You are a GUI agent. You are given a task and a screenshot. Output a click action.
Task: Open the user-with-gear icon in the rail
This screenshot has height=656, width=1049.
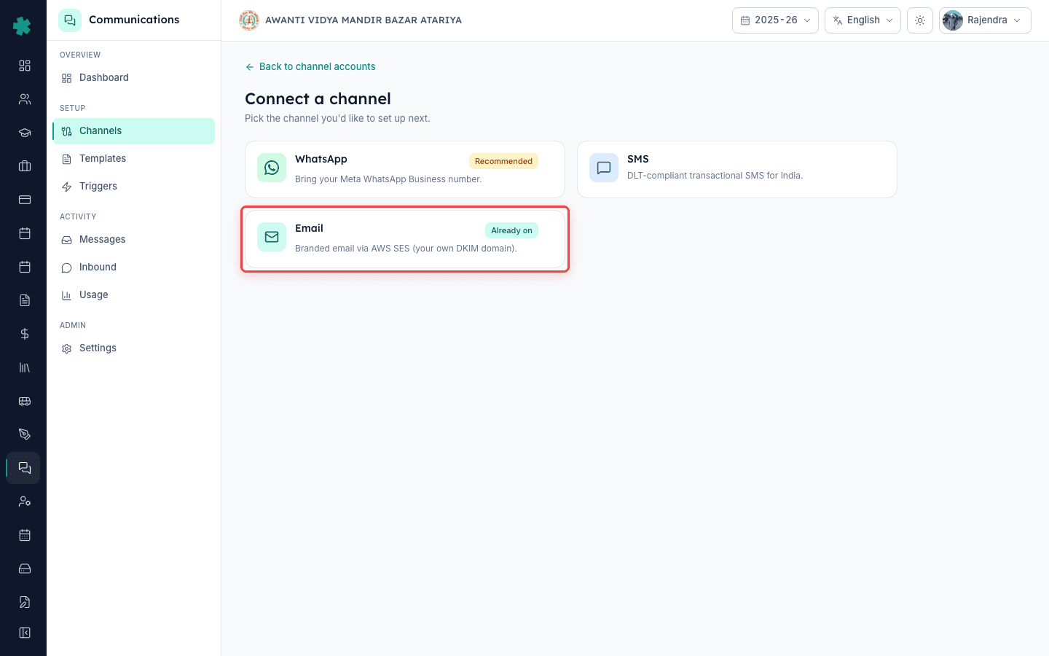coord(25,501)
